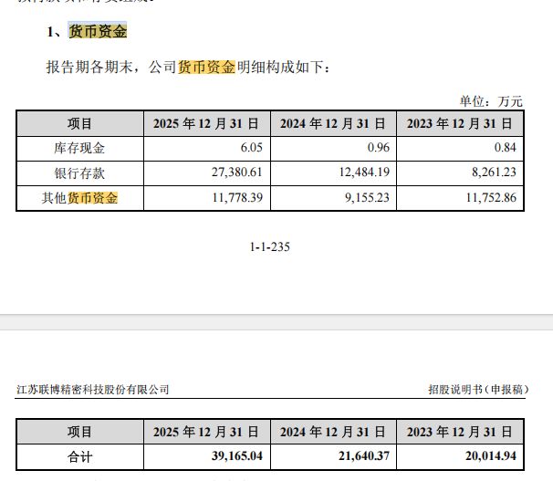Select the 合计 row label
Viewport: 553px width, 481px height.
(79, 457)
